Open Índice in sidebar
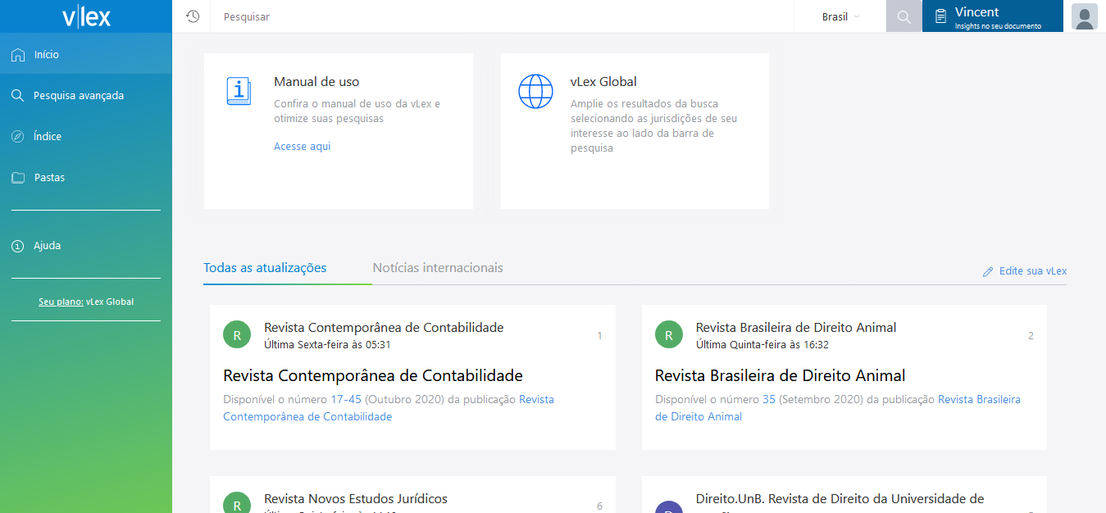 click(x=86, y=137)
